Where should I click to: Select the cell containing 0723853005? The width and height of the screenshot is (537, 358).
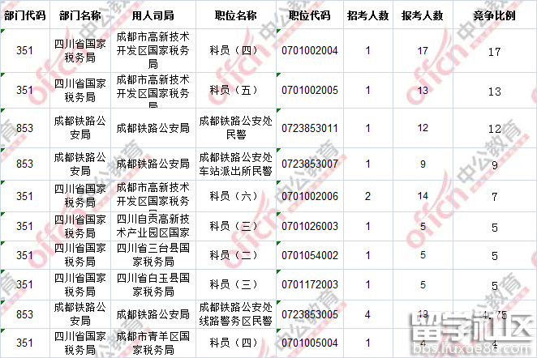tap(308, 314)
